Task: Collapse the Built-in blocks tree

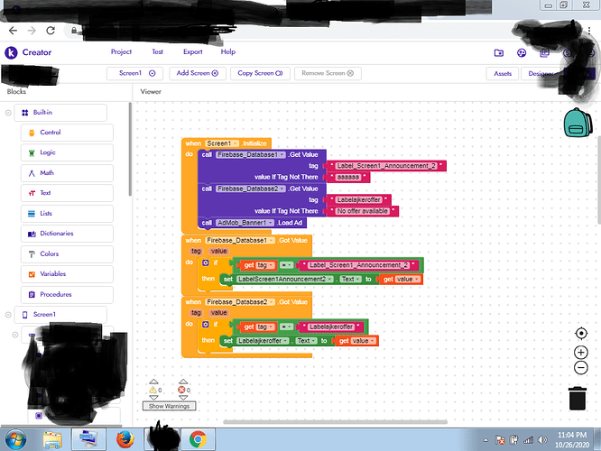Action: pyautogui.click(x=8, y=113)
